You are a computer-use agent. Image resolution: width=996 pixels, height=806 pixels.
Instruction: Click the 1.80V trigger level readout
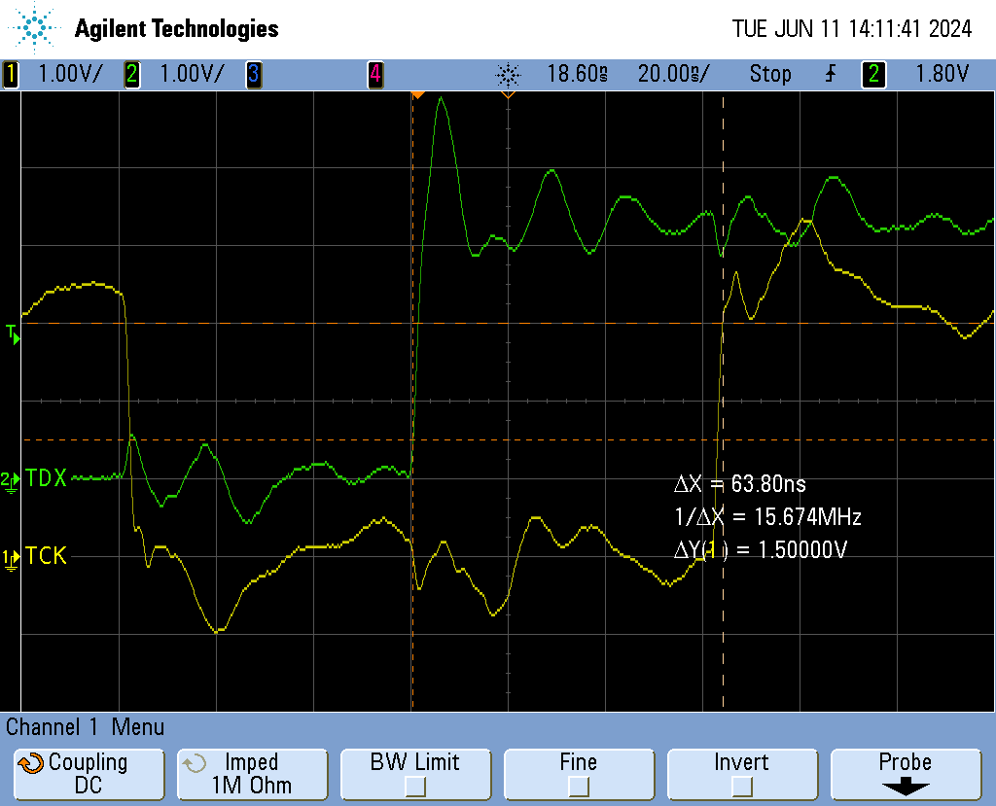(x=942, y=74)
